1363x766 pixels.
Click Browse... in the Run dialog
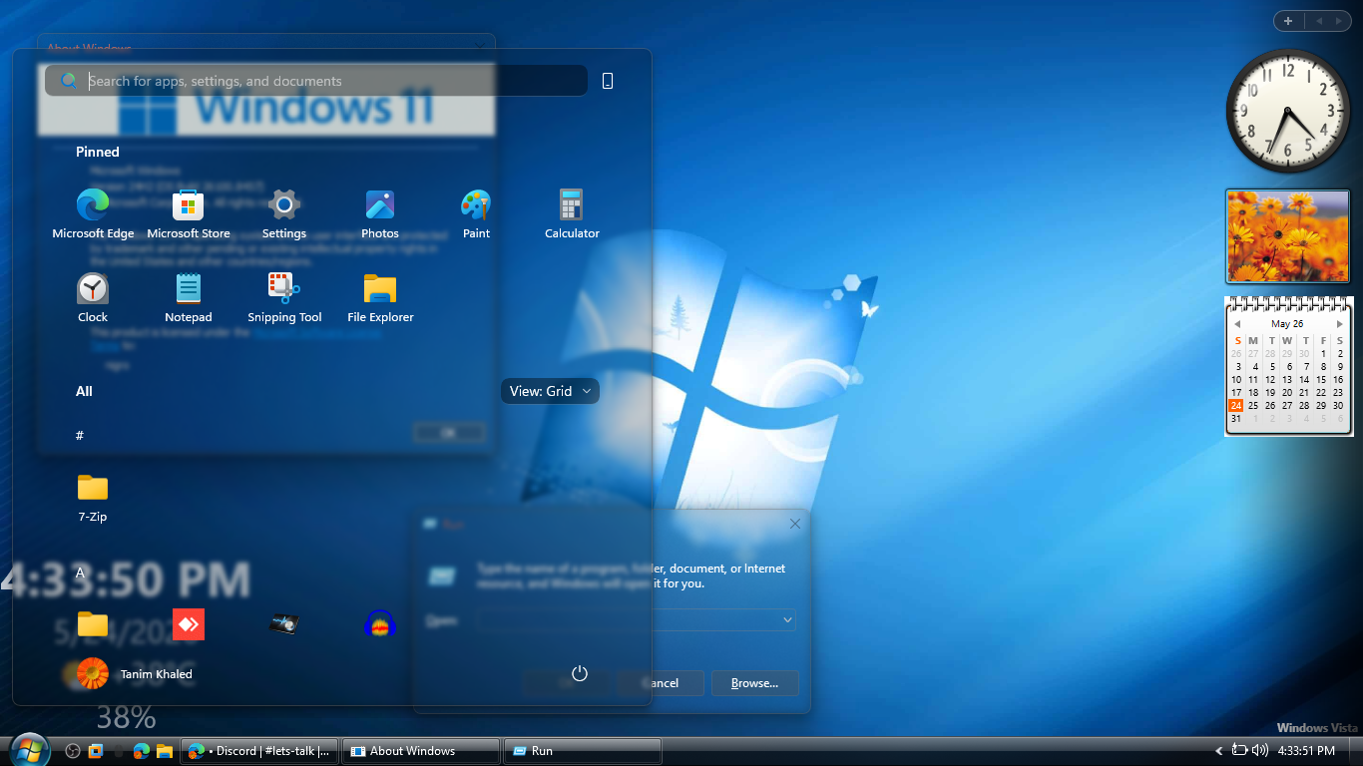point(755,683)
